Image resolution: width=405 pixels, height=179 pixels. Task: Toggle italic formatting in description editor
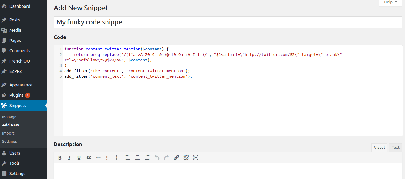click(x=69, y=158)
